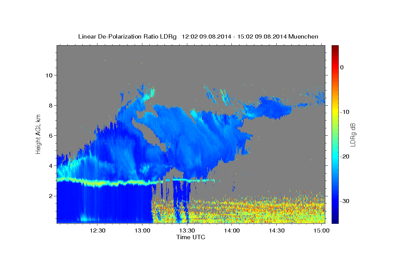
Task: Click the colorbar label '-10'
Action: tap(345, 112)
